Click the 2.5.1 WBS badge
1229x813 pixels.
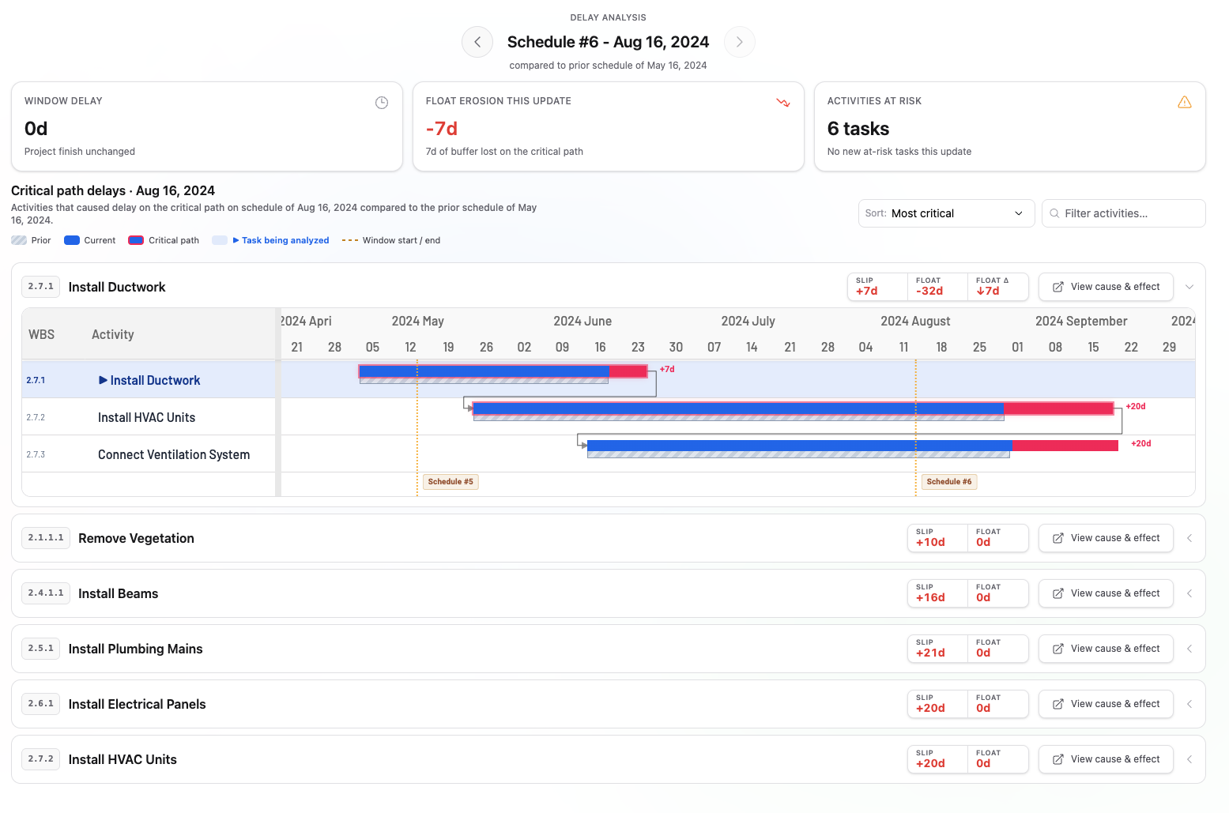[41, 649]
